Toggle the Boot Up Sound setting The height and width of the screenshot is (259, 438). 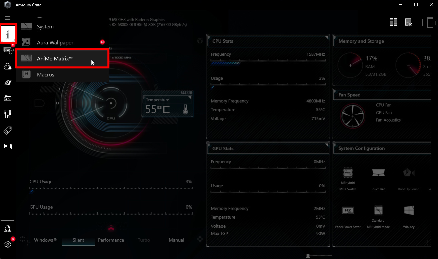coord(409,173)
